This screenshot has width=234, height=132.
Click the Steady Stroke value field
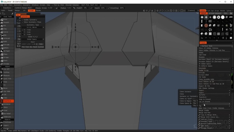pyautogui.click(x=50, y=8)
